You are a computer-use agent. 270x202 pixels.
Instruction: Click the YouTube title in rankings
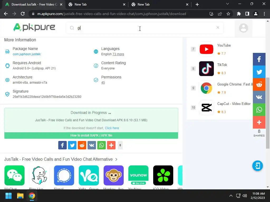pyautogui.click(x=224, y=45)
